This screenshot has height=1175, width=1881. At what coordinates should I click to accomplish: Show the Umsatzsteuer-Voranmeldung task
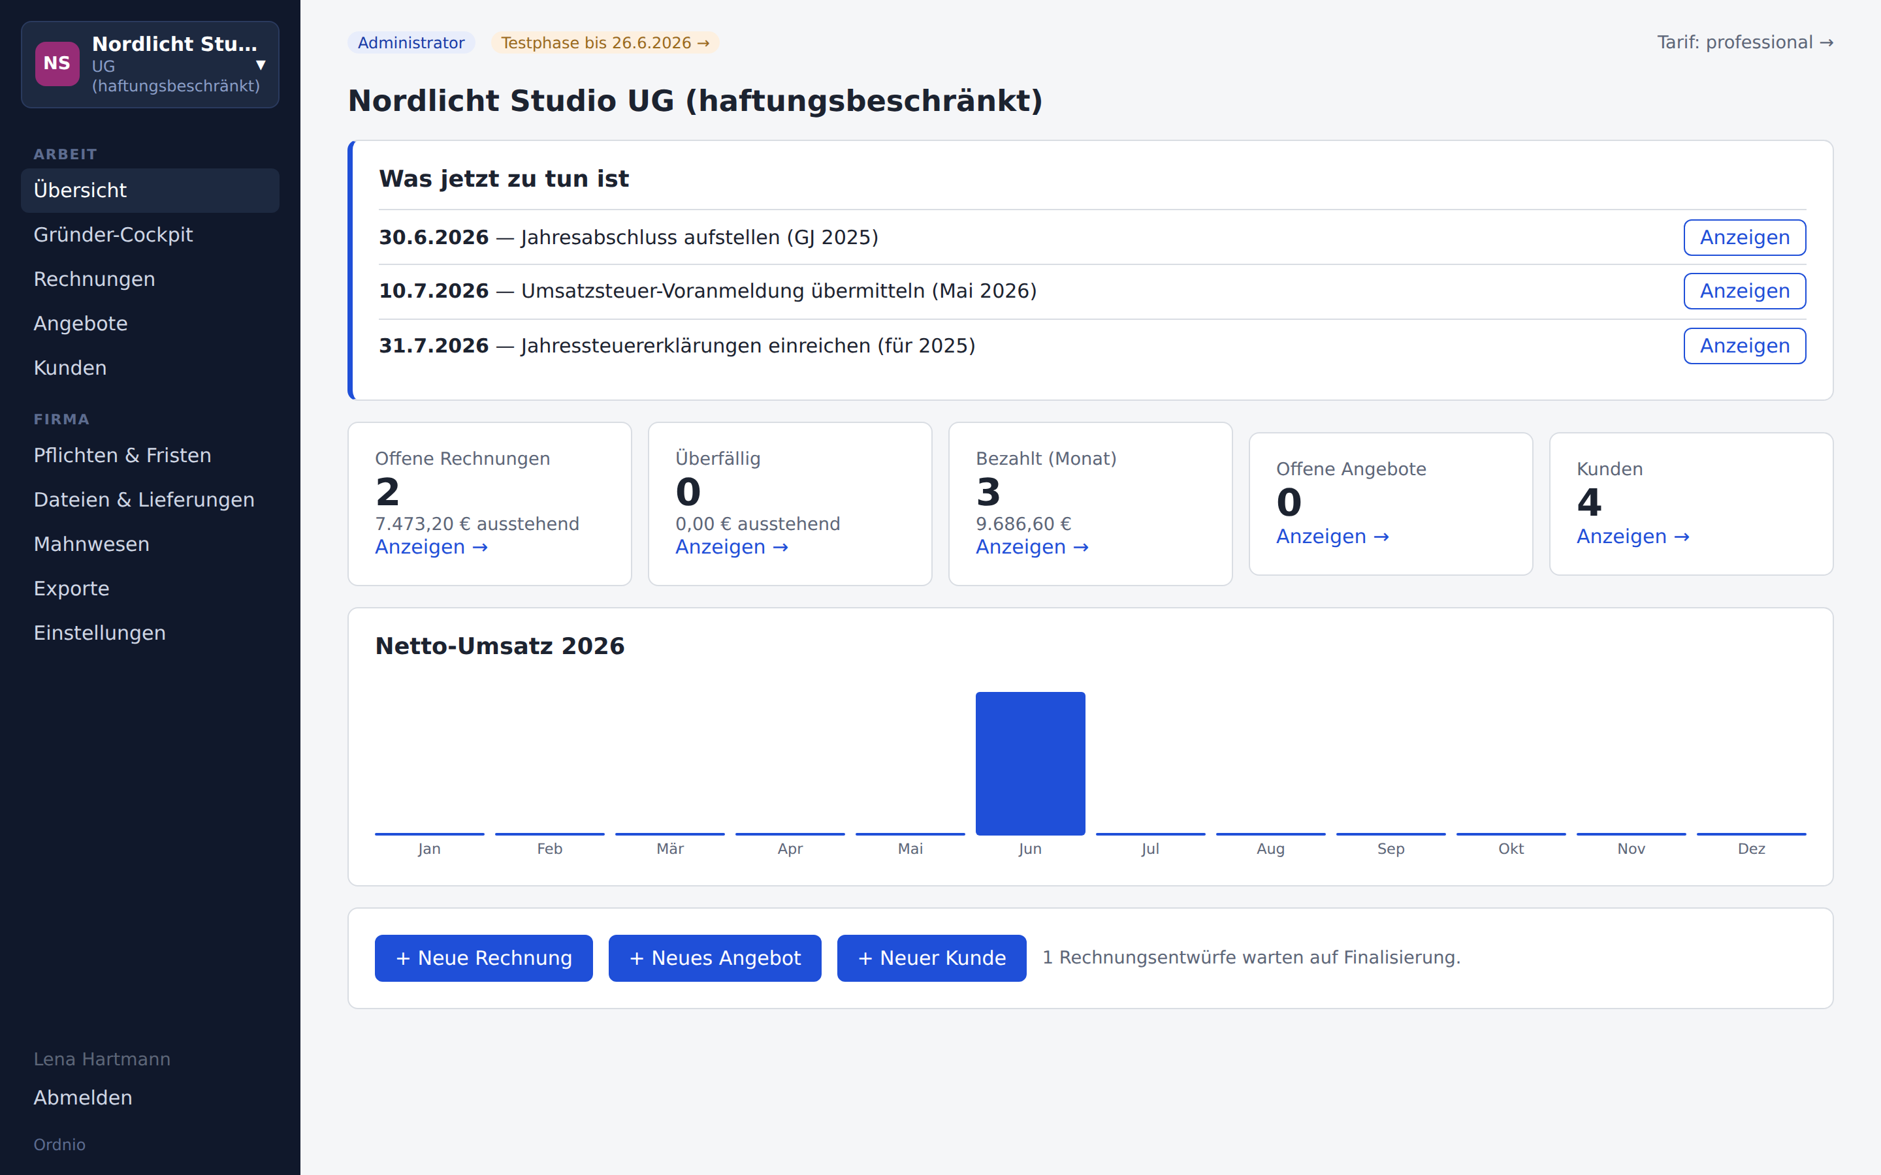1744,290
